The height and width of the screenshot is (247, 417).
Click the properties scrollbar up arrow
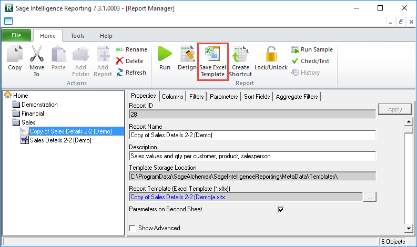point(409,122)
